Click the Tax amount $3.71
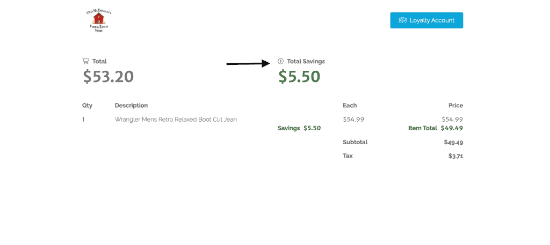 [x=455, y=156]
